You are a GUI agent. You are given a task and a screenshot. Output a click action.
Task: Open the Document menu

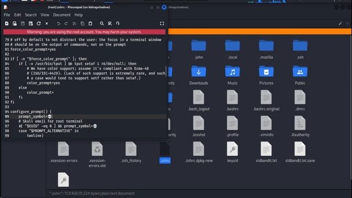pos(62,15)
